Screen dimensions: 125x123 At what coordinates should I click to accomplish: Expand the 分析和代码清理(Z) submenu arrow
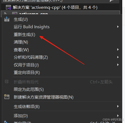click(x=118, y=57)
